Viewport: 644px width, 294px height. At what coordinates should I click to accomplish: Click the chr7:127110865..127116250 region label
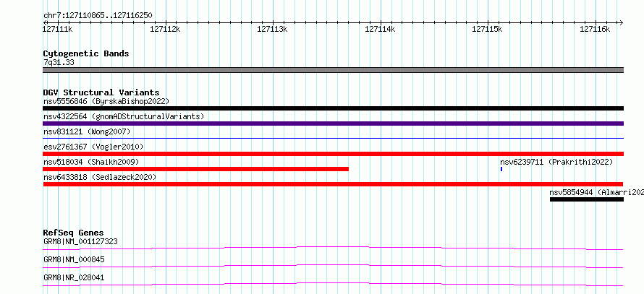coord(98,16)
